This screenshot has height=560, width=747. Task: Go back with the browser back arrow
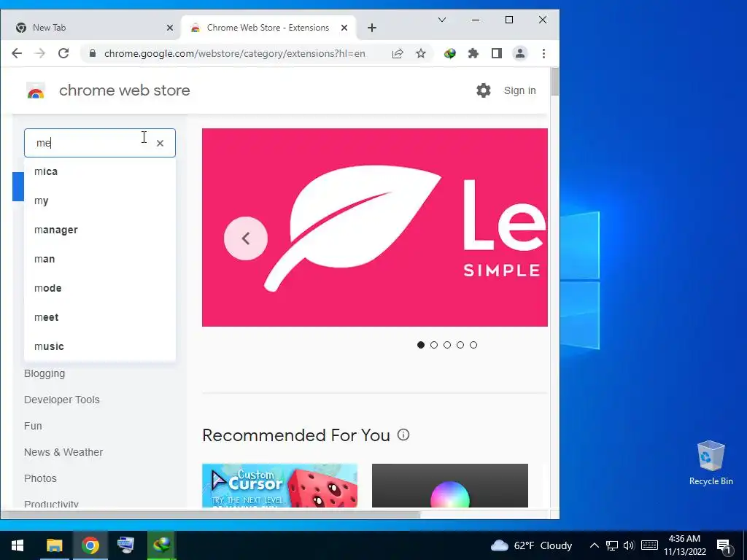(17, 53)
